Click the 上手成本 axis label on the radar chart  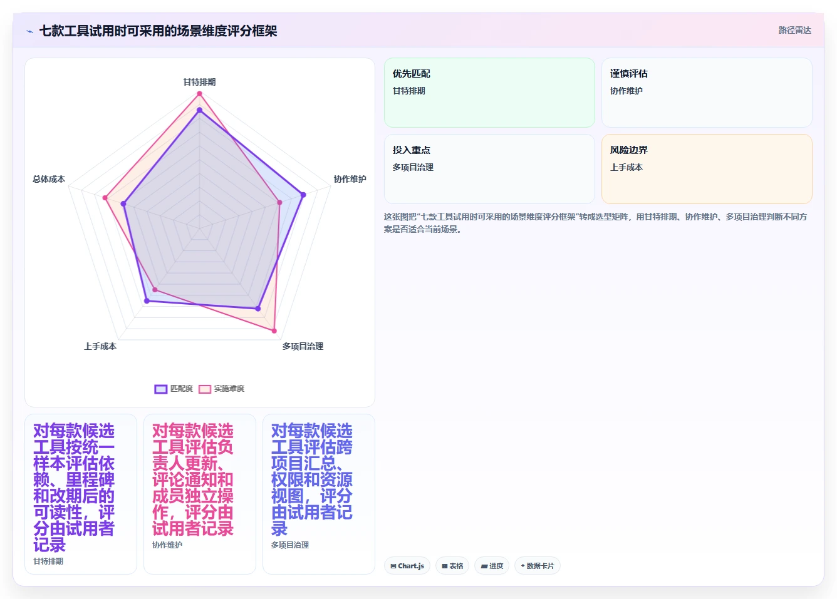(x=100, y=346)
